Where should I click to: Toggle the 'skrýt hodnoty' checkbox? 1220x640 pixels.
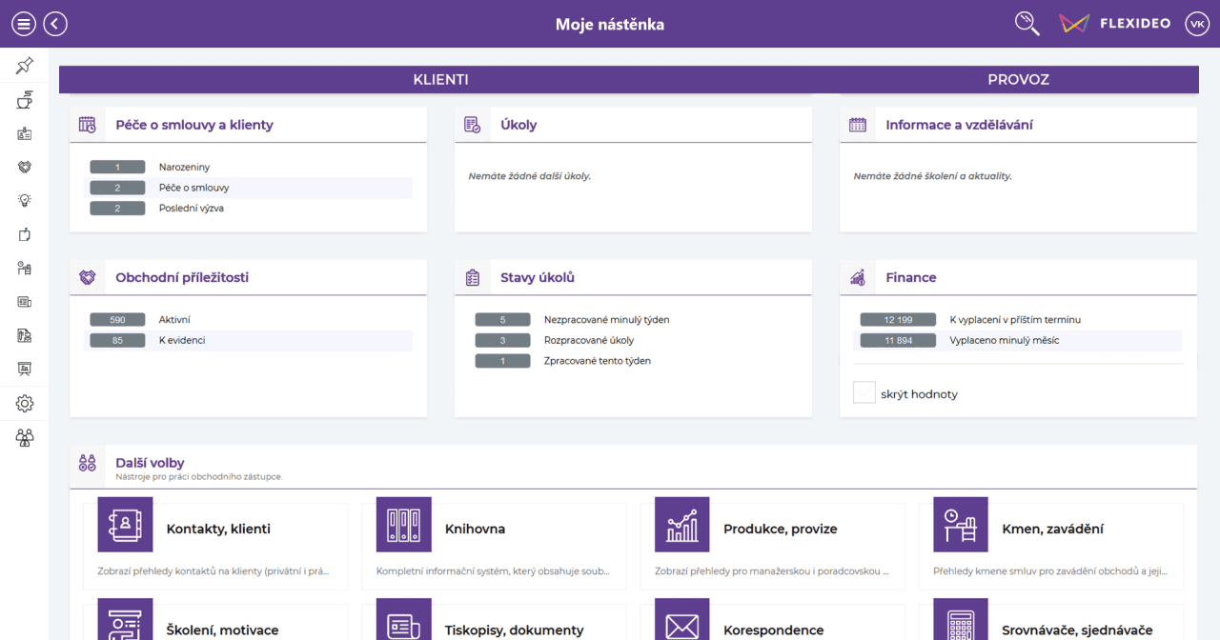[x=864, y=392]
